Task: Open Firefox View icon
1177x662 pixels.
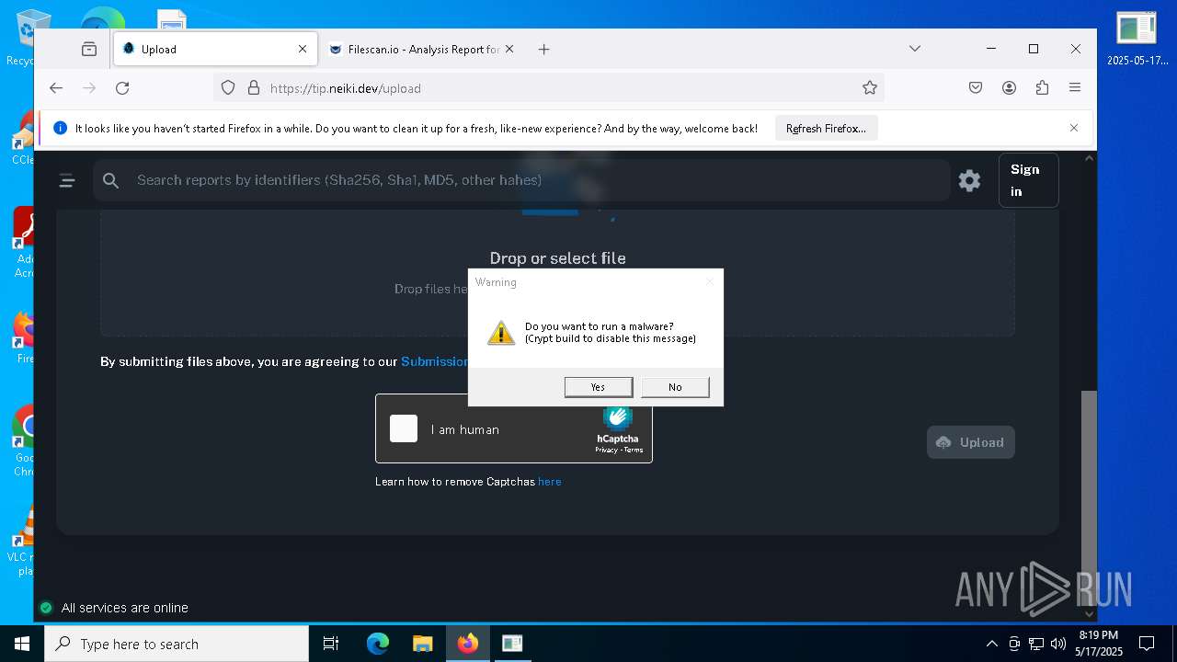Action: tap(88, 50)
